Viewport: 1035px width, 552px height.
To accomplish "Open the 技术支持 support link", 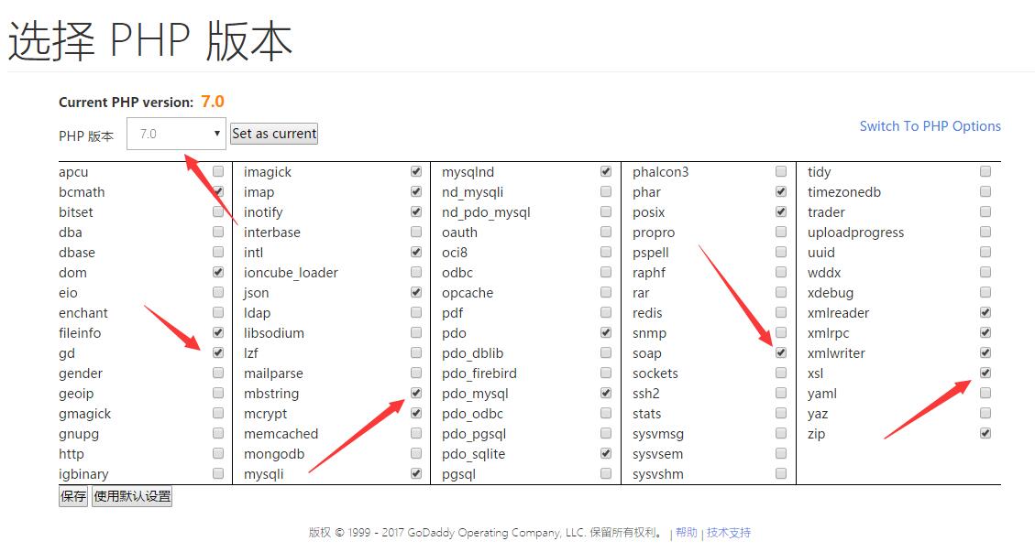I will coord(729,532).
